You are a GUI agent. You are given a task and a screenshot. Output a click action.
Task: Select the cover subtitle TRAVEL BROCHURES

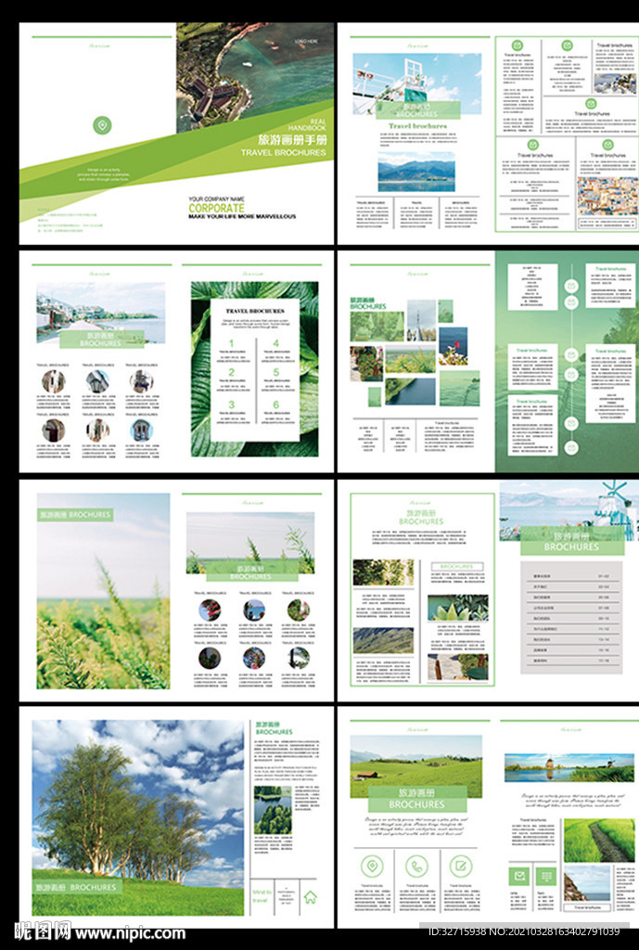pyautogui.click(x=284, y=153)
